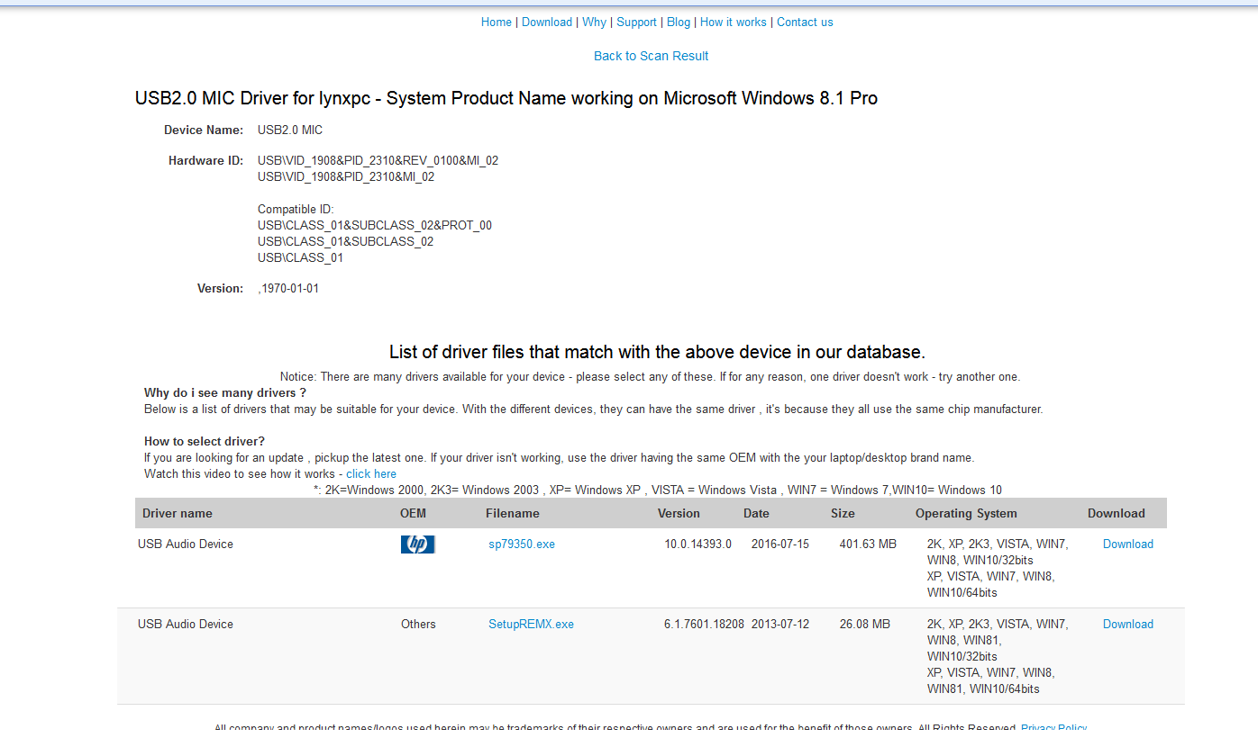Follow the 'click here' video link
Image resolution: width=1258 pixels, height=738 pixels.
click(371, 474)
